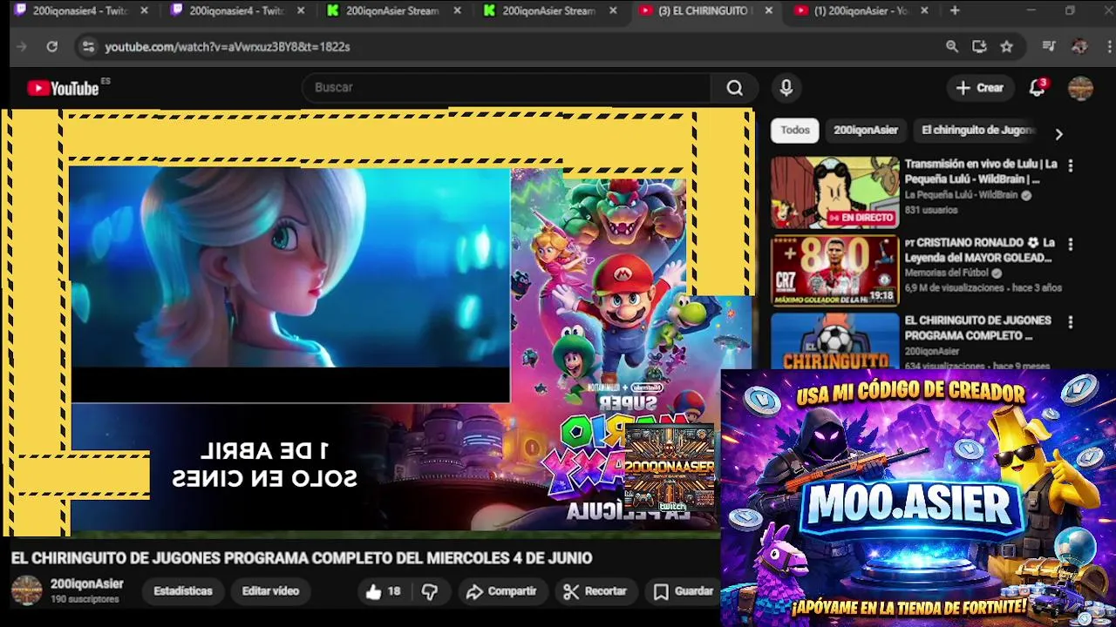This screenshot has height=627, width=1116.
Task: Open YouTube account avatar menu
Action: pos(1080,88)
